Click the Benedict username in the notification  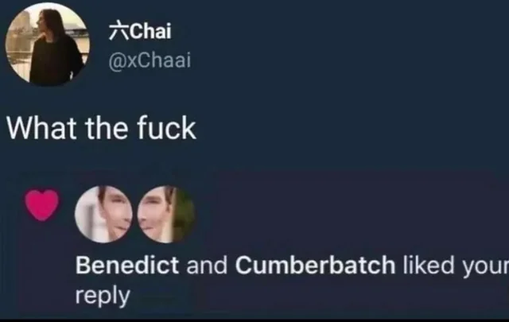[127, 266]
